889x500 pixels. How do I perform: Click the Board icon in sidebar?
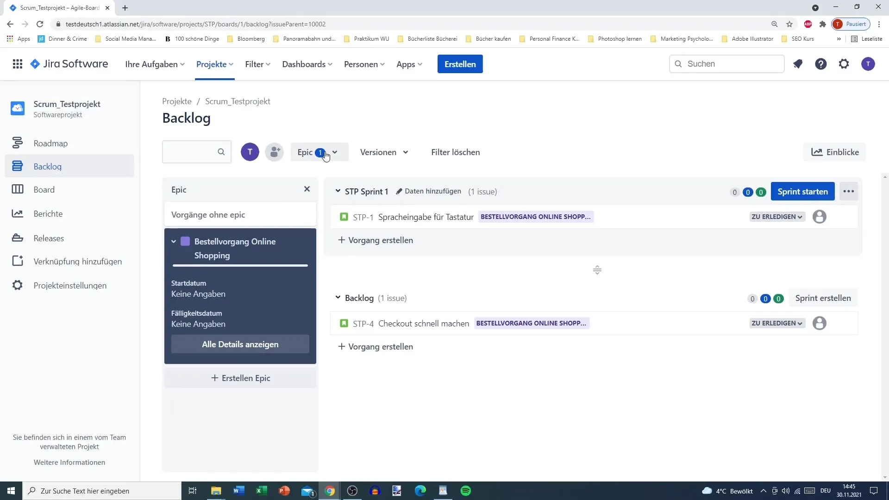click(x=17, y=189)
